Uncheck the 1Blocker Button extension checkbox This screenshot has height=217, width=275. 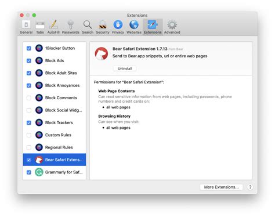pos(29,48)
